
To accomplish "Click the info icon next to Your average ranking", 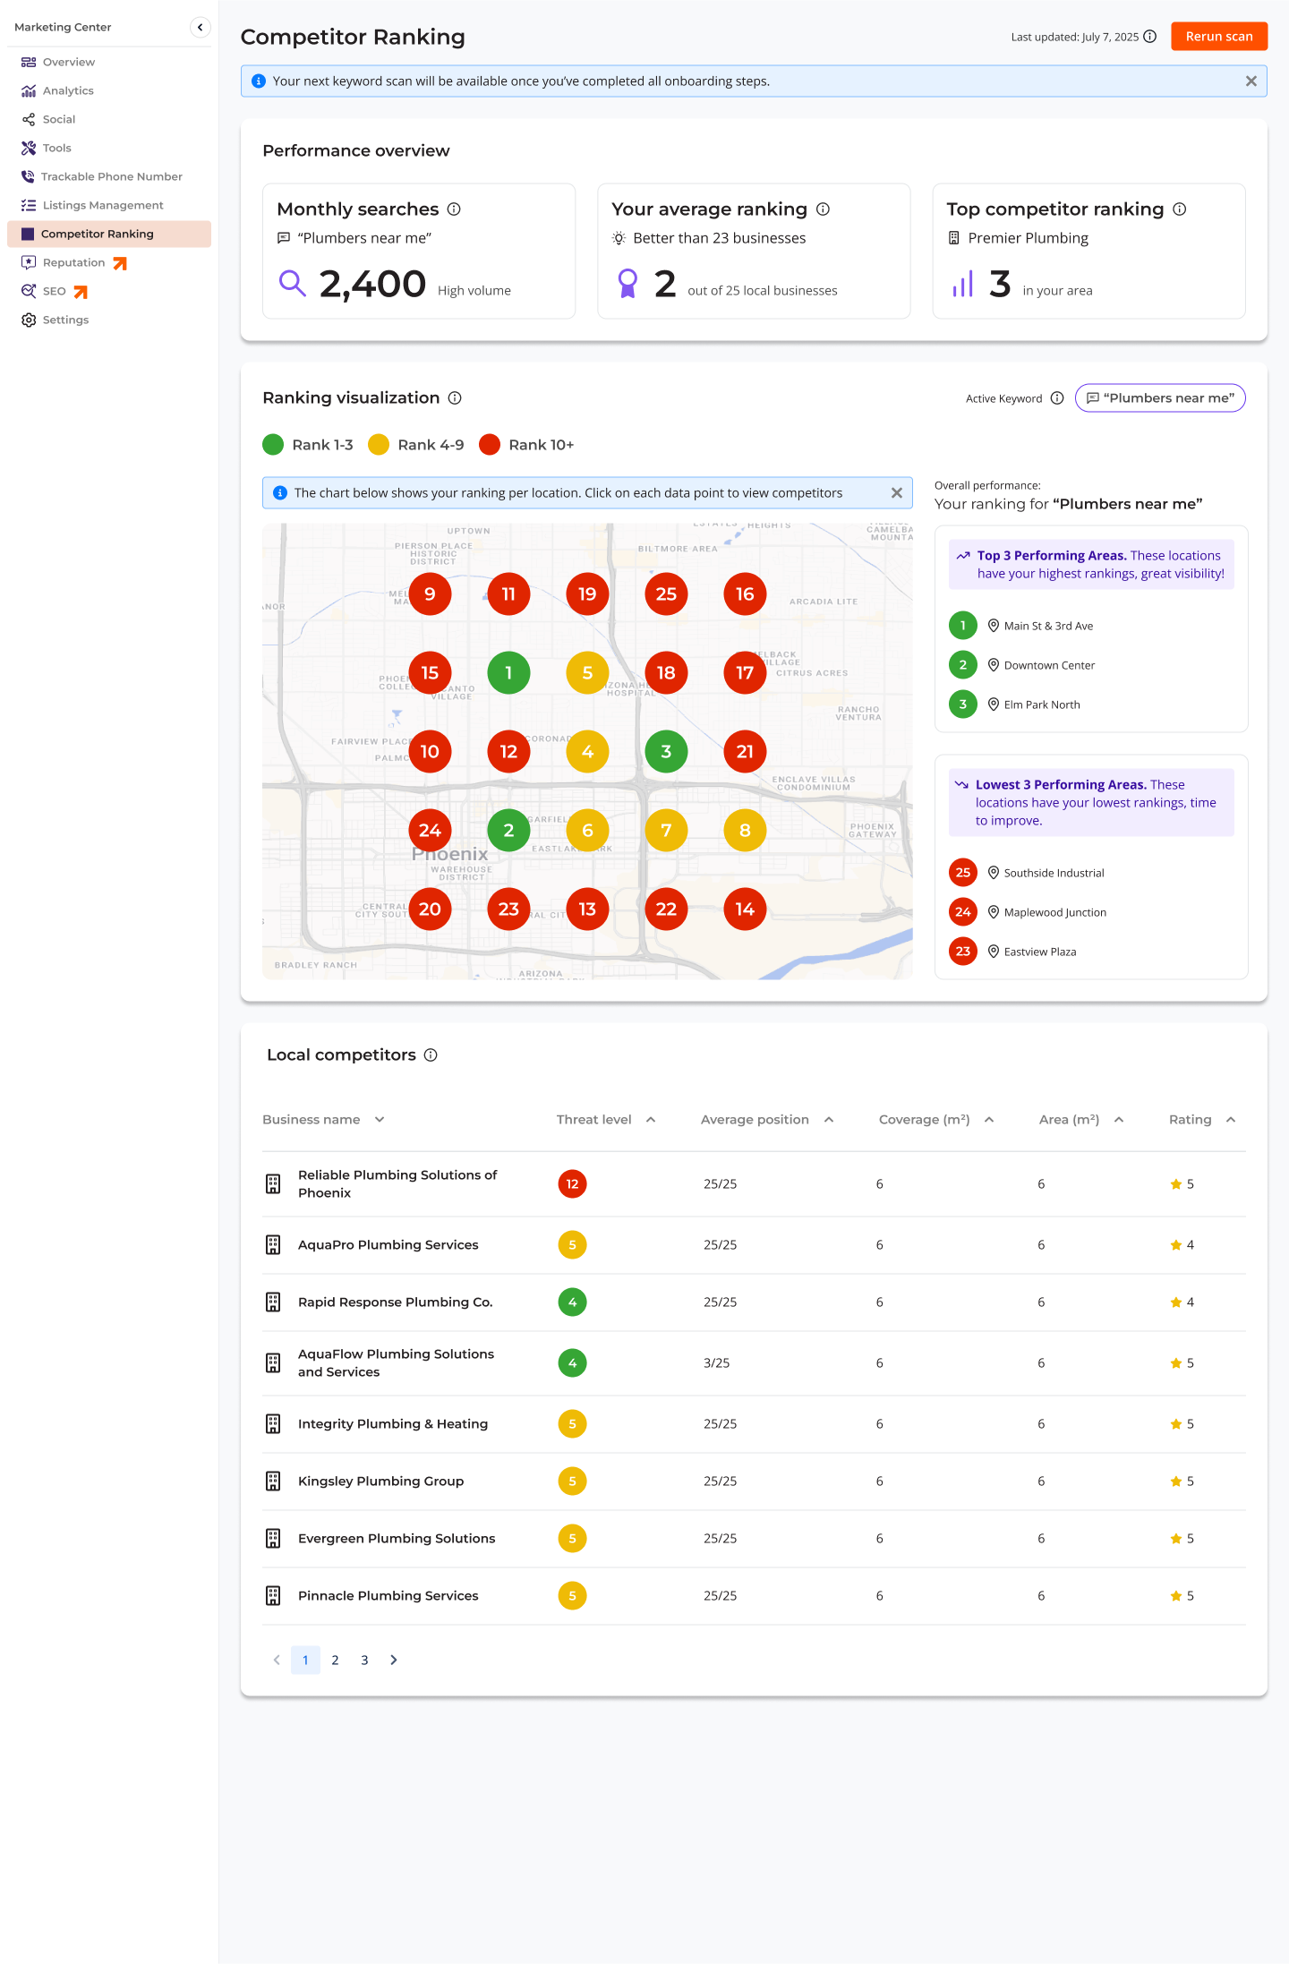I will (823, 209).
